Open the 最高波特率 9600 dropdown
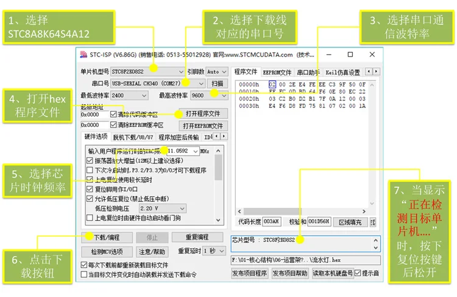 [x=209, y=95]
